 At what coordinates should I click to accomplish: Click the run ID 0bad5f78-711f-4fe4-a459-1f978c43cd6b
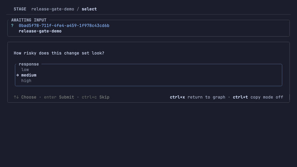pos(64,26)
